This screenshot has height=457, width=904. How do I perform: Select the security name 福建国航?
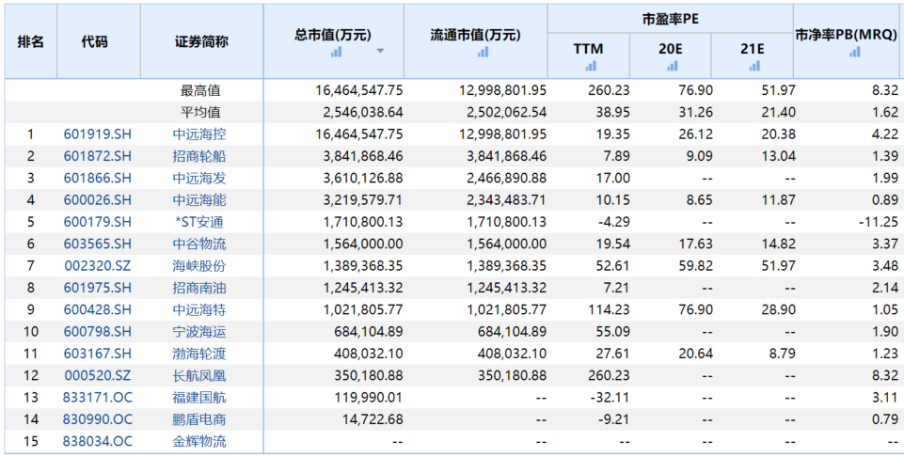coord(199,398)
